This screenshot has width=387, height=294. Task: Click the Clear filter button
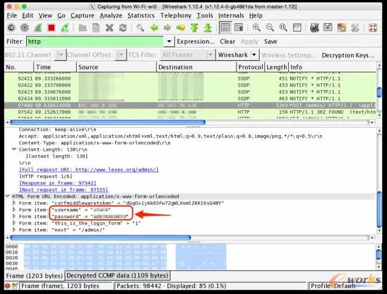227,41
